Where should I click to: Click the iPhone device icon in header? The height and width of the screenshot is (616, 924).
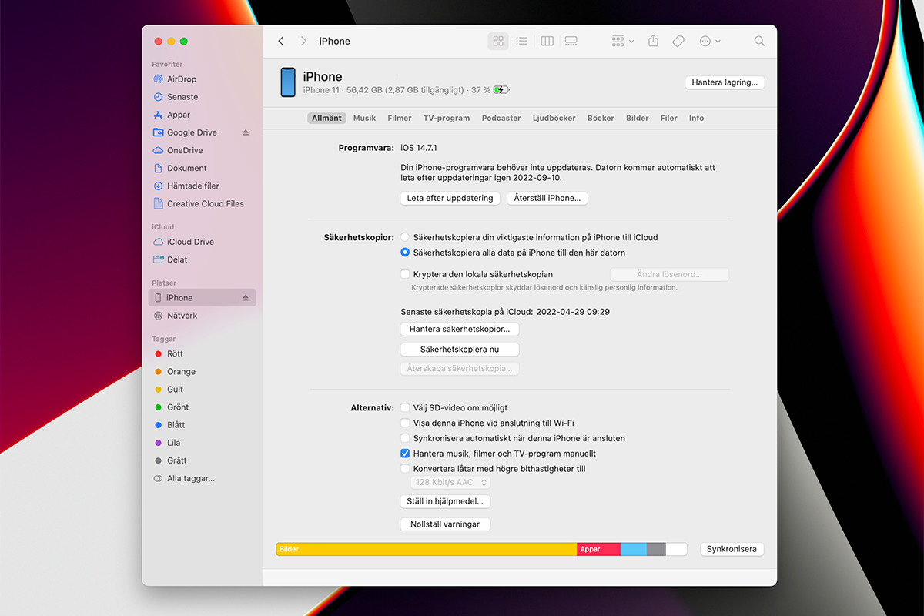(x=288, y=82)
